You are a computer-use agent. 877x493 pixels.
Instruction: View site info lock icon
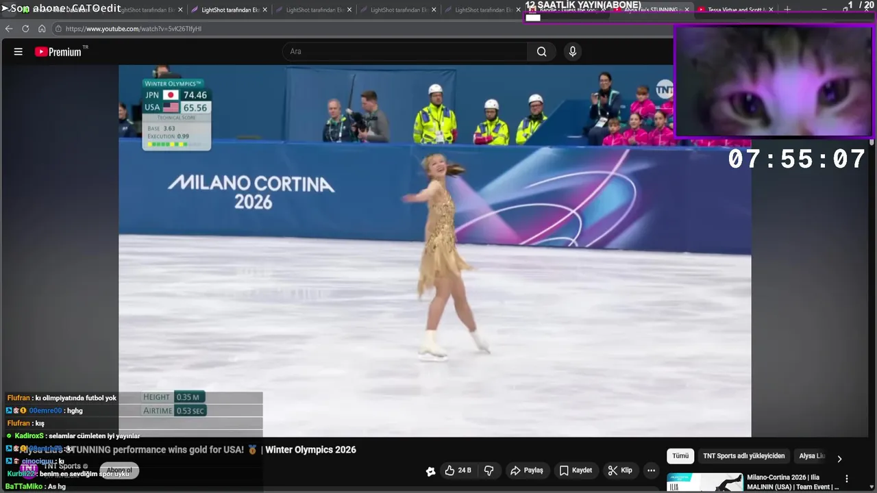[x=58, y=29]
